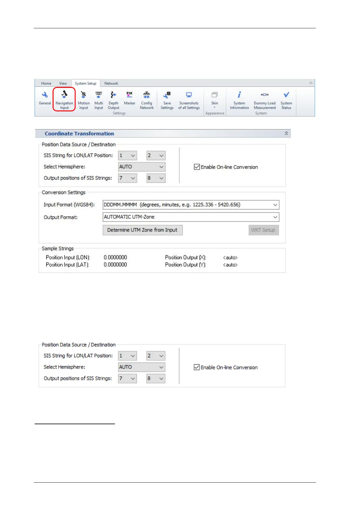Open Motion Input settings
Viewport: 358px width, 507px height.
84,100
